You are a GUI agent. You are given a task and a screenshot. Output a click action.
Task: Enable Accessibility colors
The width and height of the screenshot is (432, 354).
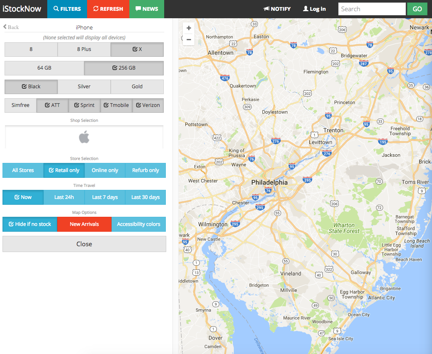[138, 224]
